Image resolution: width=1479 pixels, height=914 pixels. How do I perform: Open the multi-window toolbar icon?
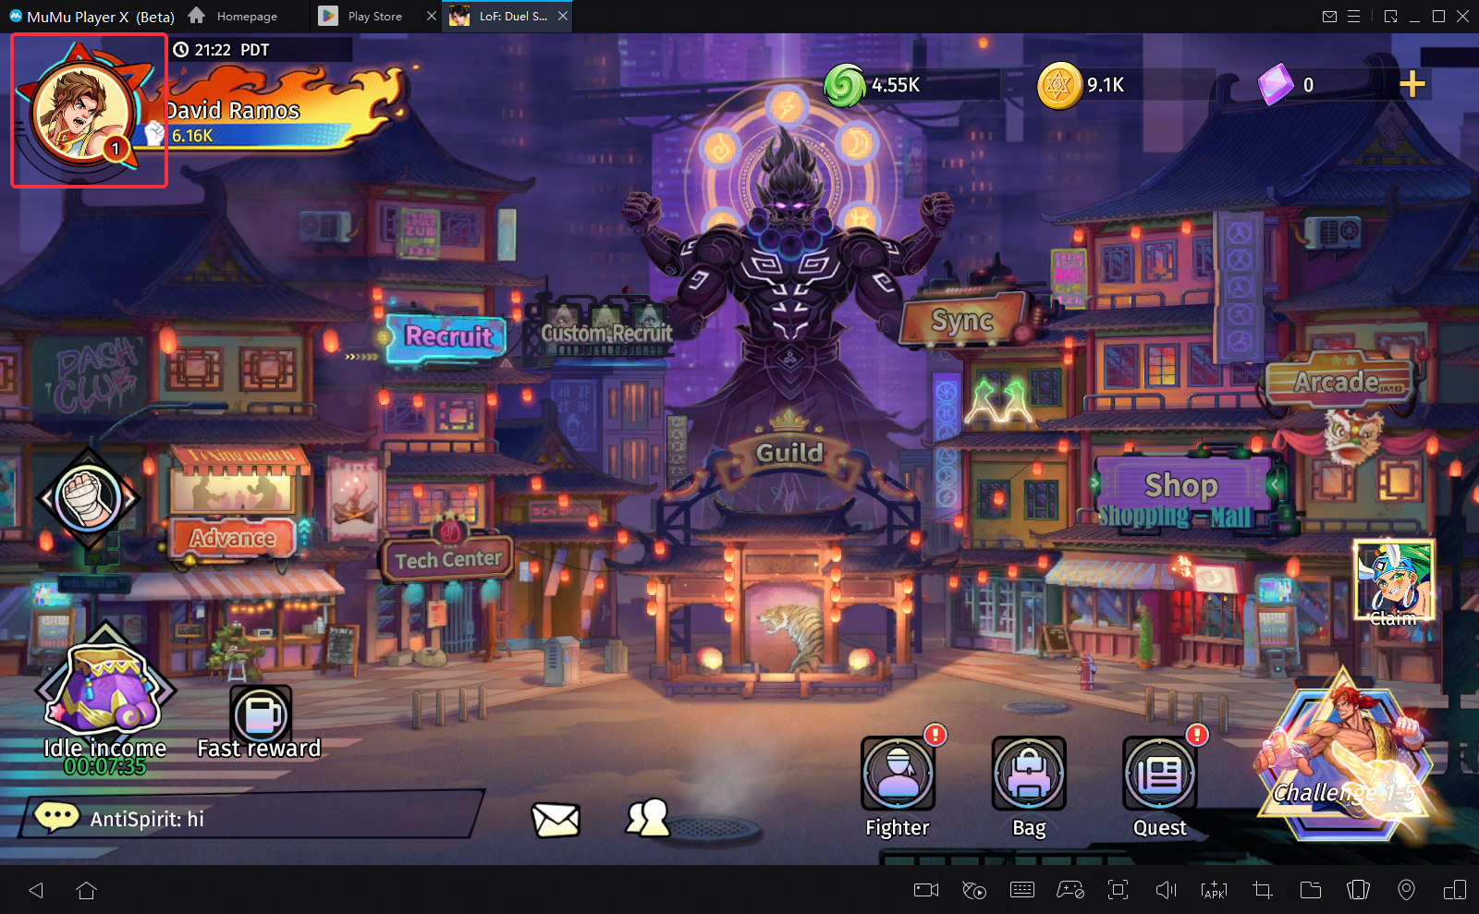point(1454,890)
